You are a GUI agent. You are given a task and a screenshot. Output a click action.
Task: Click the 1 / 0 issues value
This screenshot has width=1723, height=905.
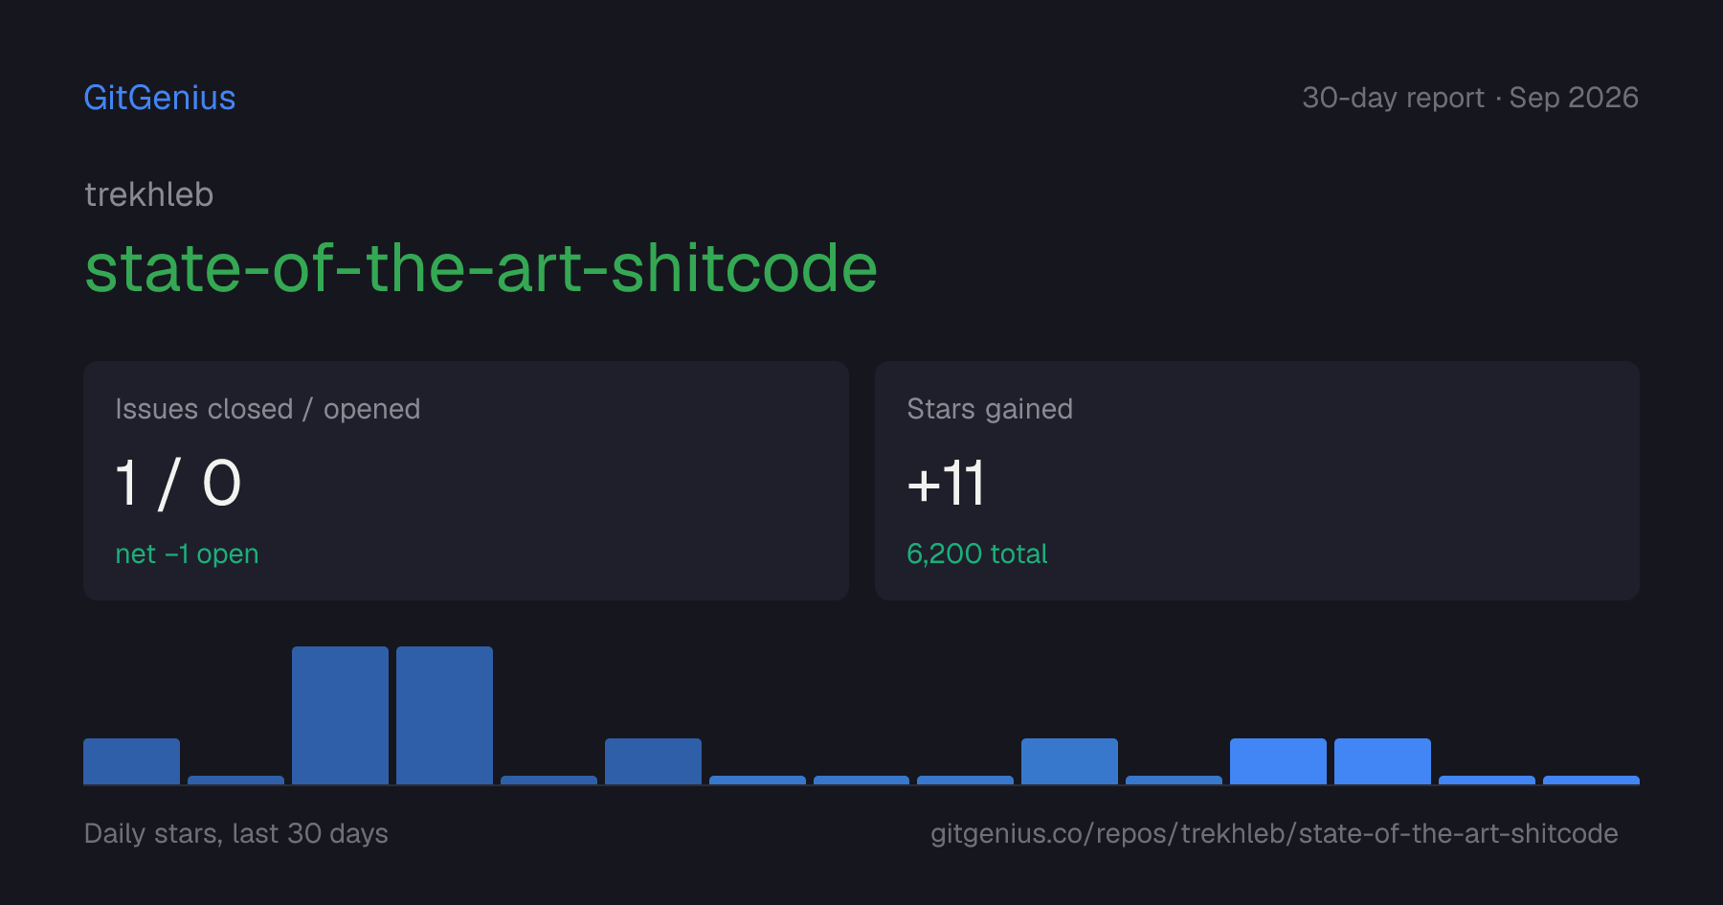point(178,483)
